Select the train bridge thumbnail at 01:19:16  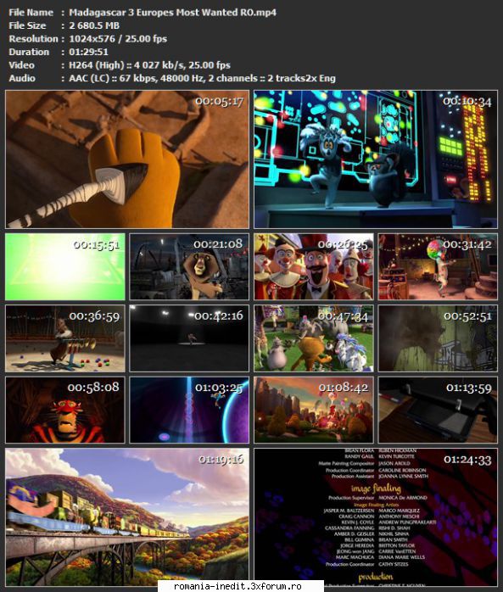click(x=127, y=517)
